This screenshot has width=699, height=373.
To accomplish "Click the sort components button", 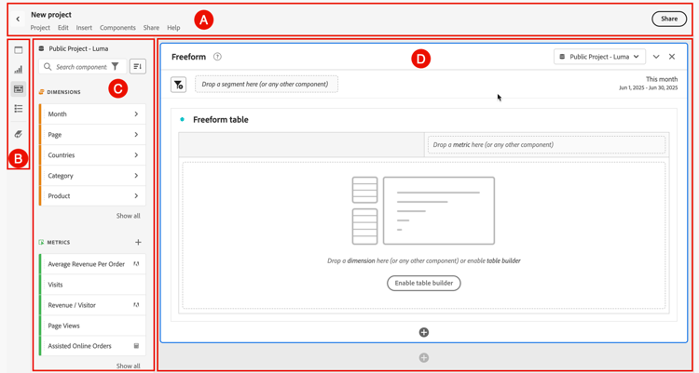I will click(138, 66).
